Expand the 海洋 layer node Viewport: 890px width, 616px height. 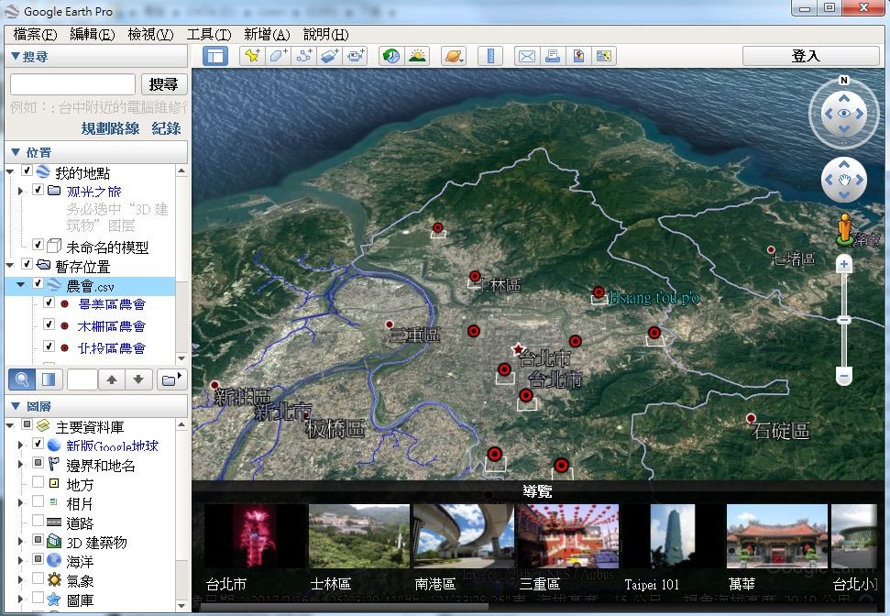point(21,560)
